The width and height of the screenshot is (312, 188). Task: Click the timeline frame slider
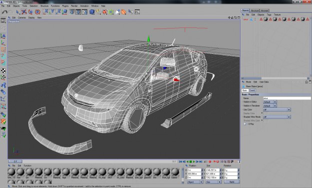pos(15,161)
